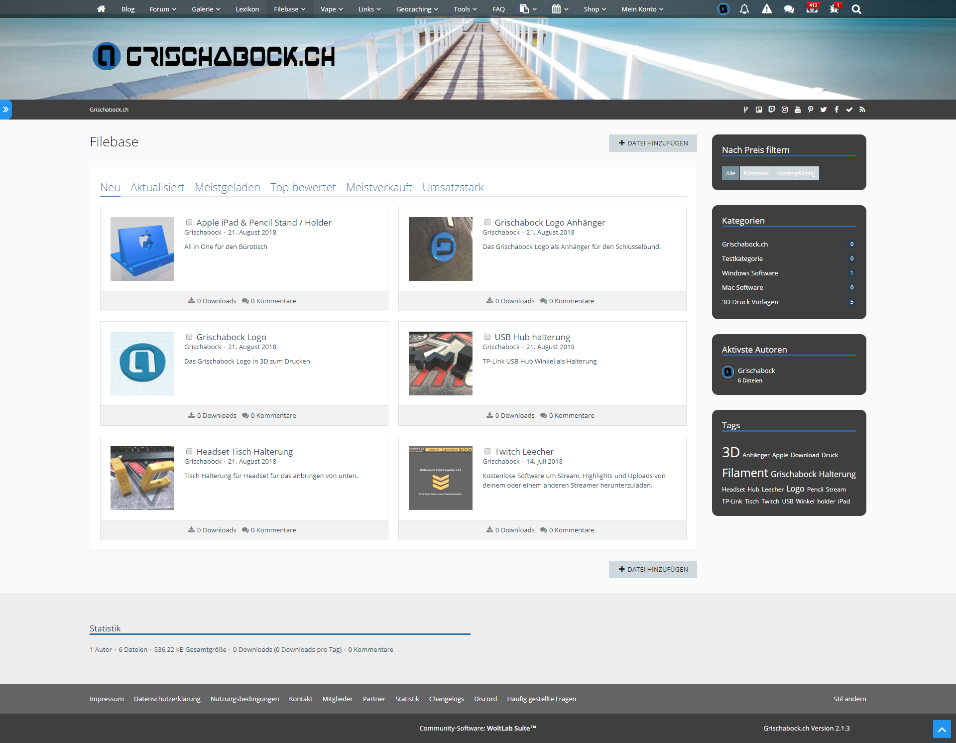Viewport: 956px width, 743px height.
Task: Open the notifications bell icon
Action: point(744,9)
